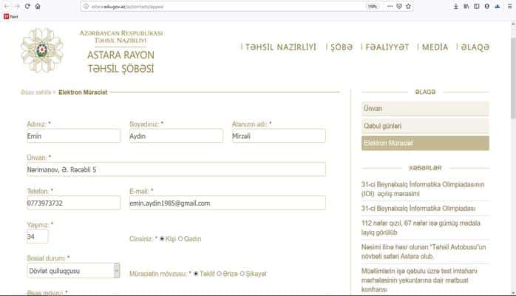The image size is (516, 296).
Task: Open the ƏLAQƏ menu item
Action: click(475, 47)
